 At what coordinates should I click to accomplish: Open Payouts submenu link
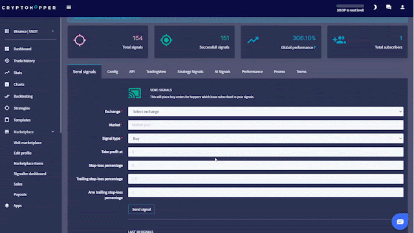20,194
